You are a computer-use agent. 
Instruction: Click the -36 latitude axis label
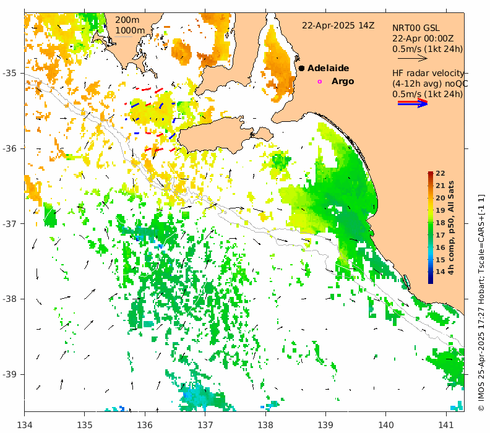click(x=9, y=148)
